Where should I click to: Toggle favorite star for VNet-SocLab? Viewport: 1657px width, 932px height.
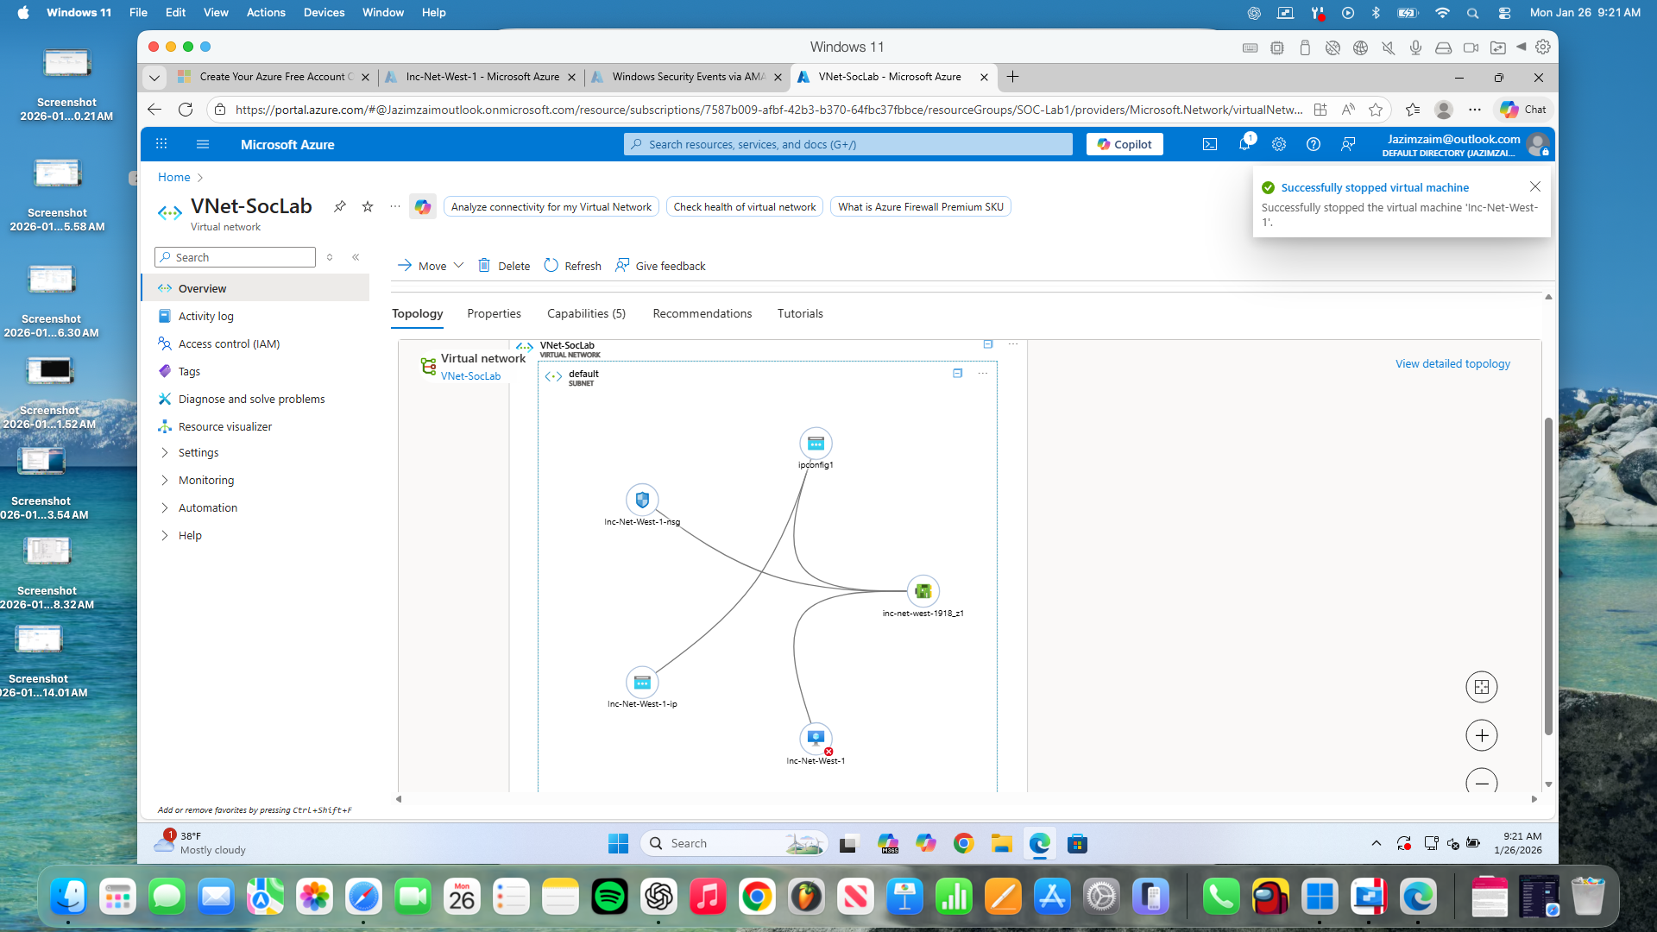pyautogui.click(x=368, y=206)
